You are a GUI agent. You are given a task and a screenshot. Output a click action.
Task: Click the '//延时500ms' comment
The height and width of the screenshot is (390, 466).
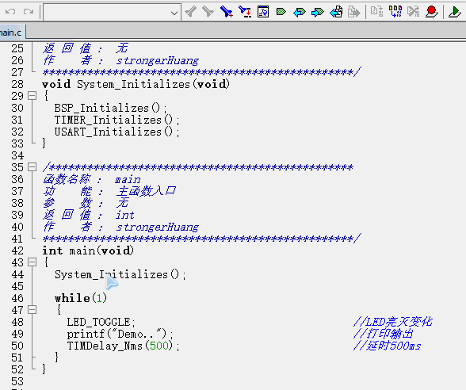(x=387, y=346)
